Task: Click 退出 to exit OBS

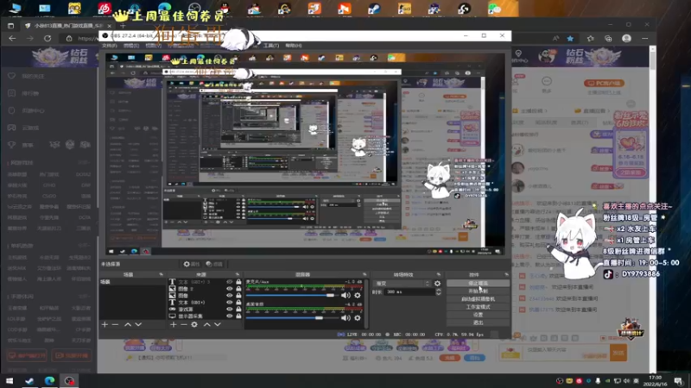Action: (479, 322)
